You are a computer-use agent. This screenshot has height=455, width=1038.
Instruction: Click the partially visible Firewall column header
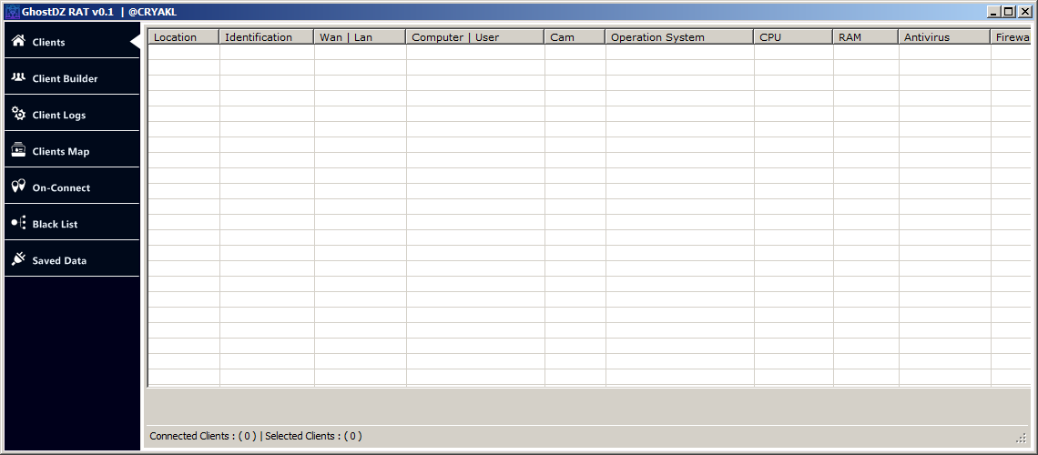coord(1011,37)
